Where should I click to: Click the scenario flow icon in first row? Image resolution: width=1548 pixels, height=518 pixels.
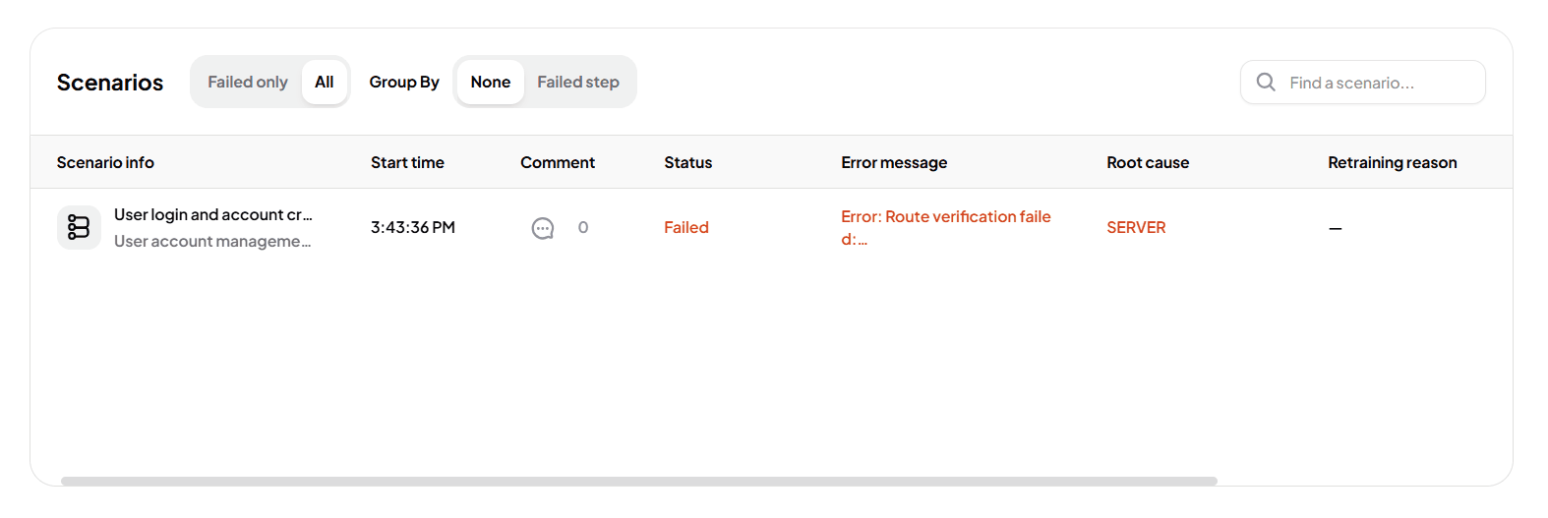coord(79,227)
